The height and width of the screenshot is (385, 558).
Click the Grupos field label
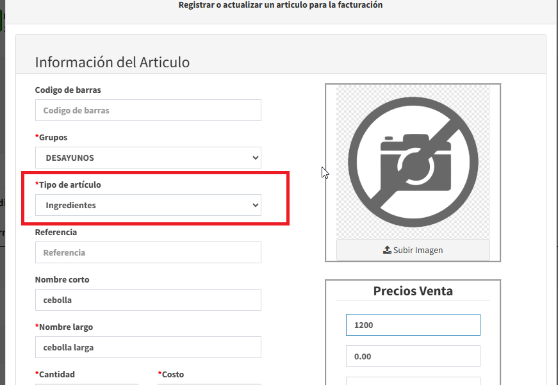pos(53,137)
